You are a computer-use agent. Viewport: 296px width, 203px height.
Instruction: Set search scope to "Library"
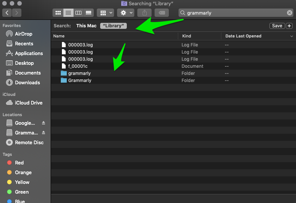[x=113, y=26]
